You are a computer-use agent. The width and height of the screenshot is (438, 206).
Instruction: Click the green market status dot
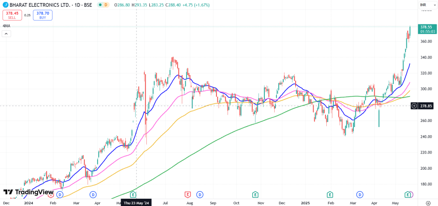[x=100, y=5]
